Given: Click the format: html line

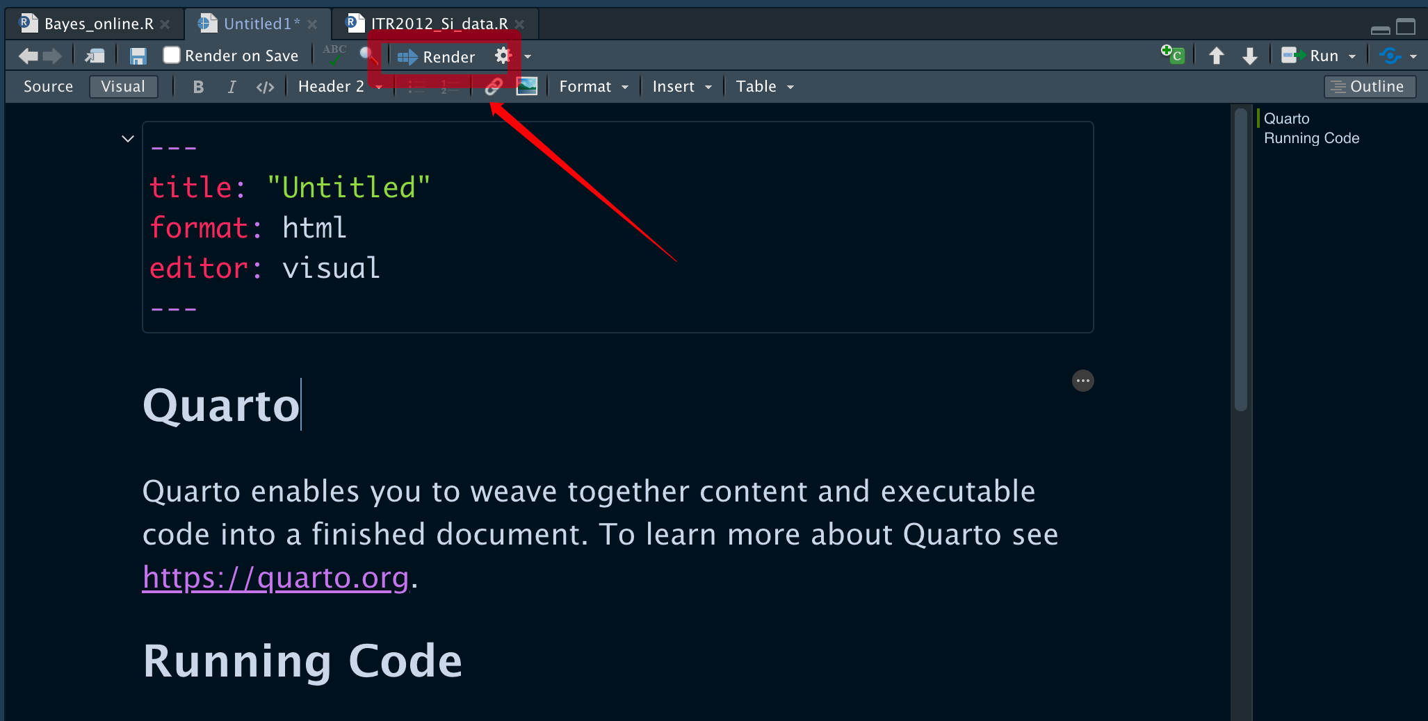Looking at the screenshot, I should point(248,228).
